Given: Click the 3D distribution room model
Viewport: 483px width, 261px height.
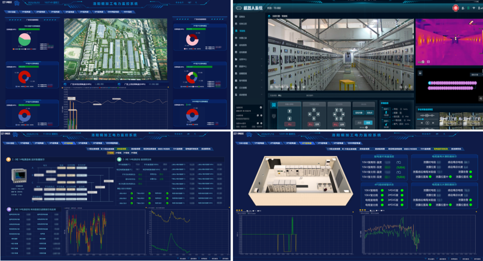Looking at the screenshot, I should pyautogui.click(x=301, y=180).
